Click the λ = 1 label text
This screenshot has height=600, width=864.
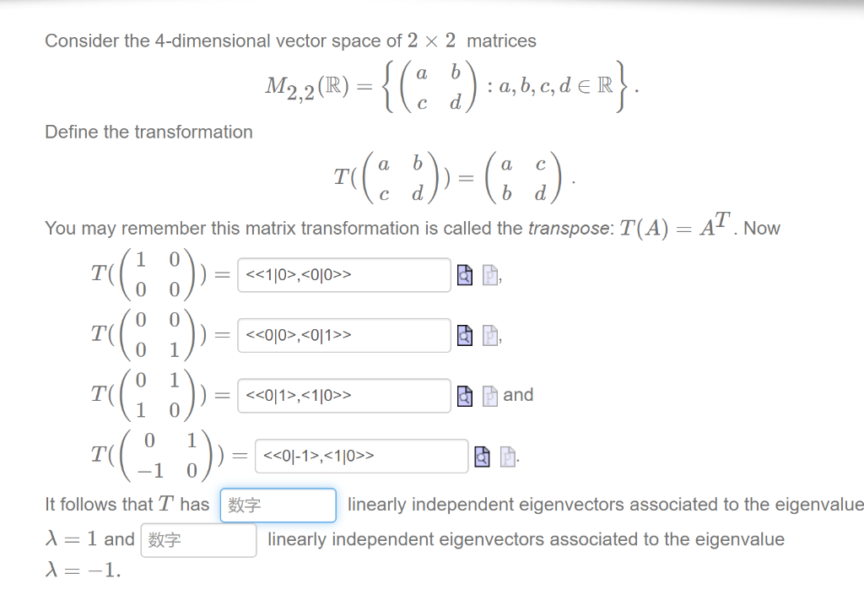point(70,539)
